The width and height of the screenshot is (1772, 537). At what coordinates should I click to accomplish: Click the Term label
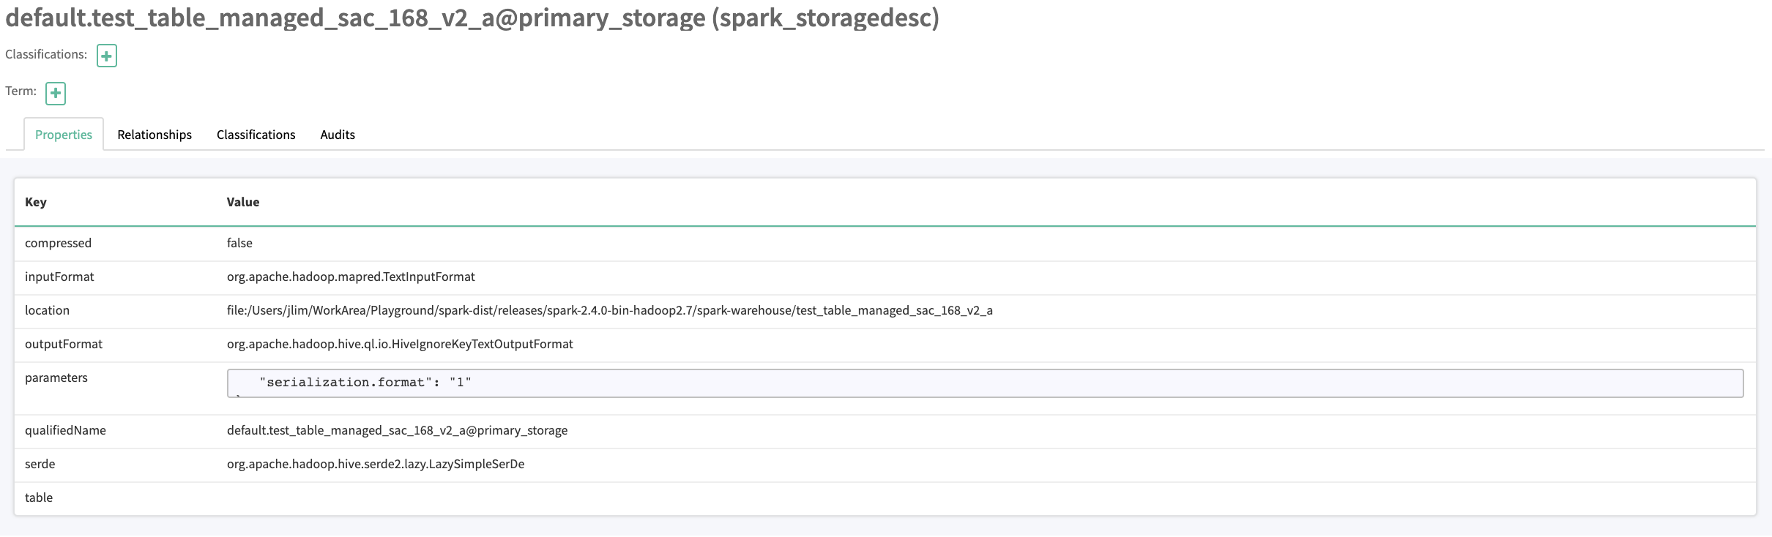[x=19, y=91]
